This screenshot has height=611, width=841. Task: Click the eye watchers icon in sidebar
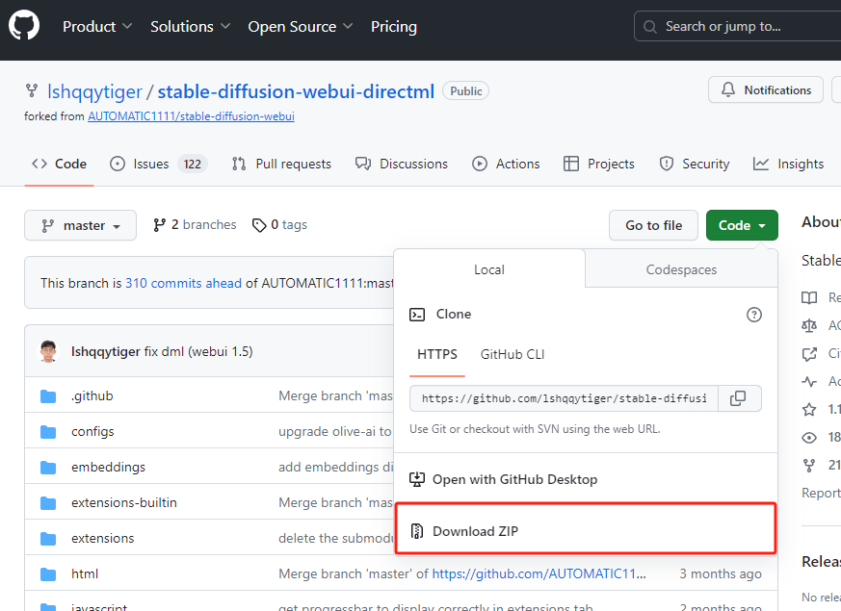809,438
